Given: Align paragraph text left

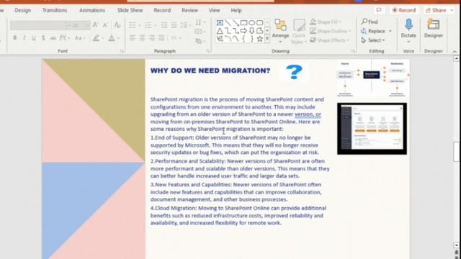Looking at the screenshot, I should coord(133,38).
